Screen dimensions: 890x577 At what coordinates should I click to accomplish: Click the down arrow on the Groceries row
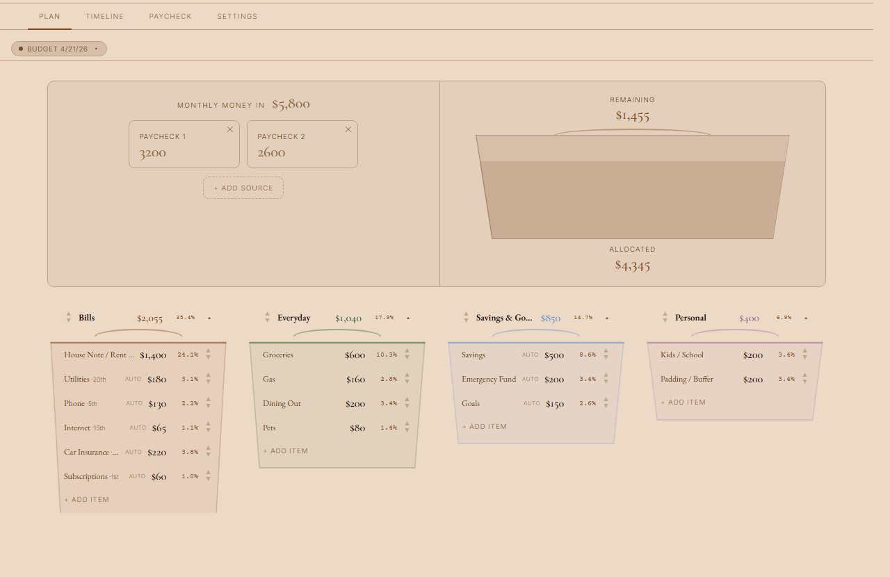tap(407, 358)
